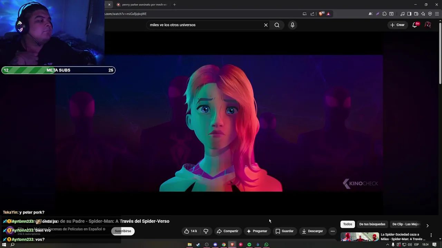Screen dimensions: 442x248
Task: Click the YouTube search magnifier button
Action: pyautogui.click(x=277, y=25)
